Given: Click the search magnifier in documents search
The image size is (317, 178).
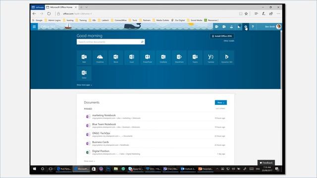Looking at the screenshot, I should pyautogui.click(x=142, y=42).
